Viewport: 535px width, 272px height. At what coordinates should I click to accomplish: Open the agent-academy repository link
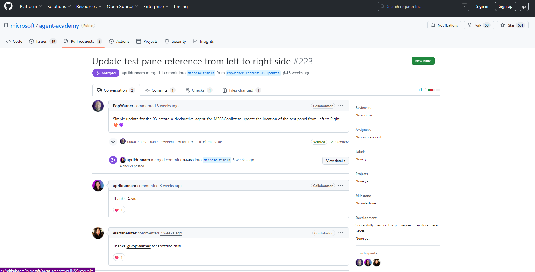[59, 26]
